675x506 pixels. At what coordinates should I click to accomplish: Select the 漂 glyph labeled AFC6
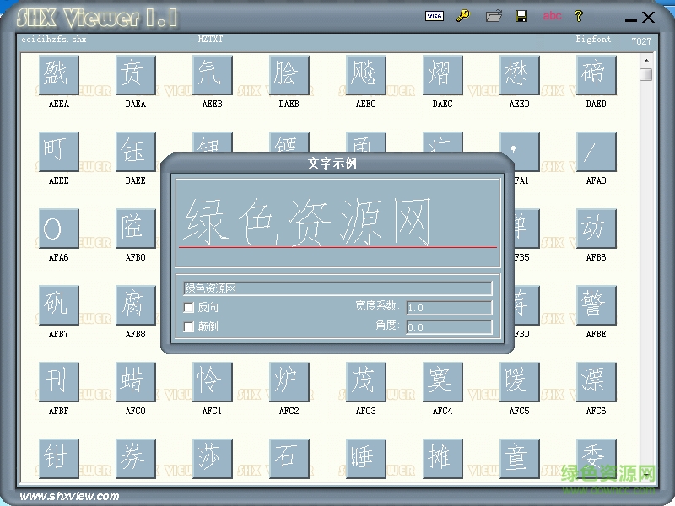click(595, 381)
